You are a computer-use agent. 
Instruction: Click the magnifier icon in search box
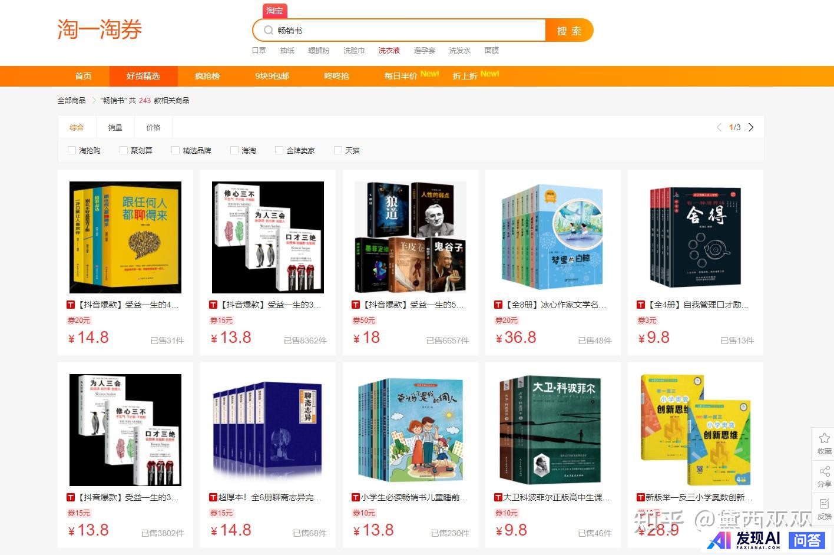point(269,31)
